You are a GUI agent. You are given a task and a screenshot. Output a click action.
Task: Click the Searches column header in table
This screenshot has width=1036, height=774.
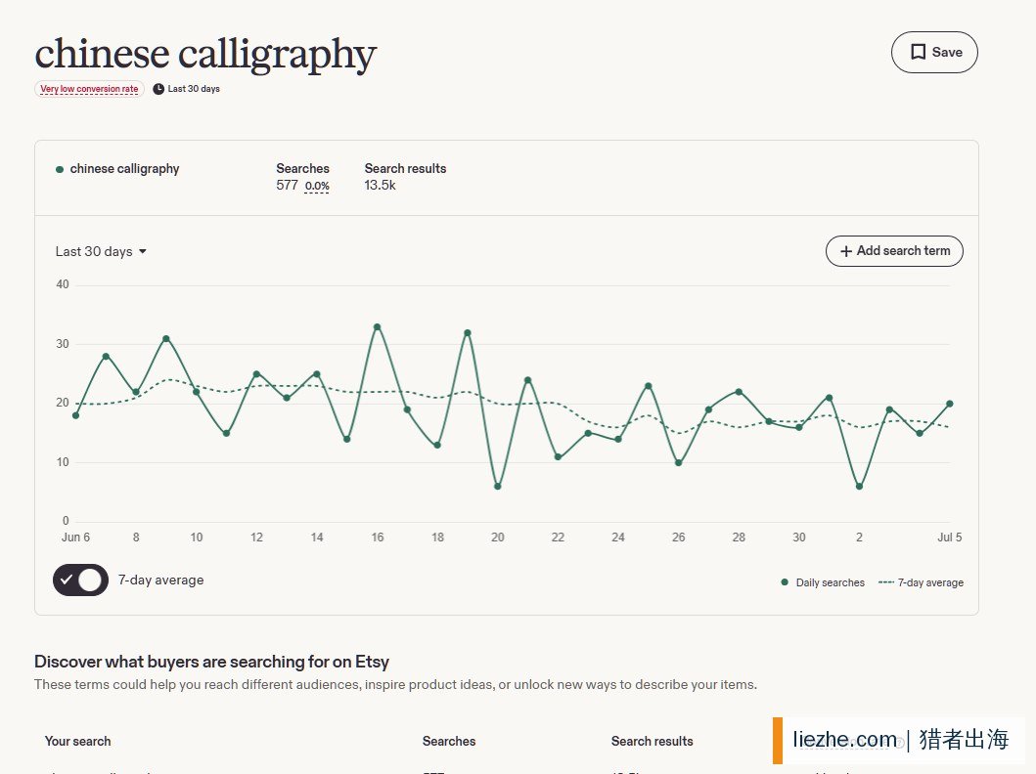449,741
